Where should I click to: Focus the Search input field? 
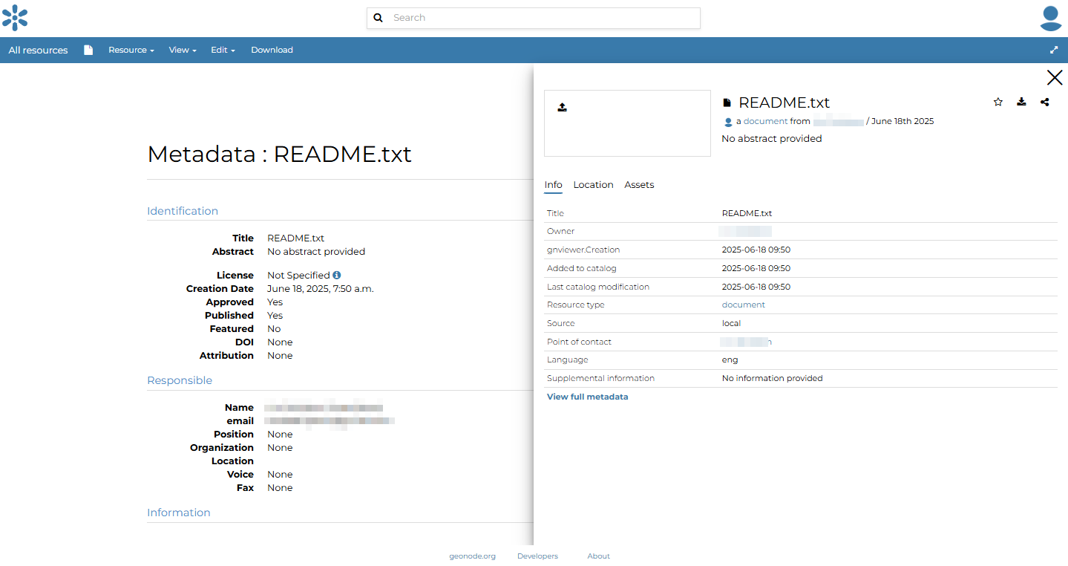pyautogui.click(x=534, y=18)
